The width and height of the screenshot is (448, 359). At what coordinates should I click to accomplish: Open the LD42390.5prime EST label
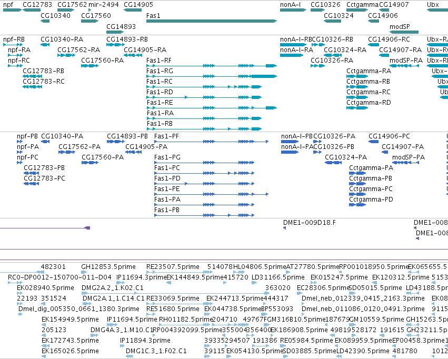(363, 351)
